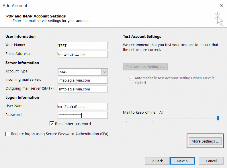Click the Test Account Settings button
The height and width of the screenshot is (168, 227).
point(145,67)
